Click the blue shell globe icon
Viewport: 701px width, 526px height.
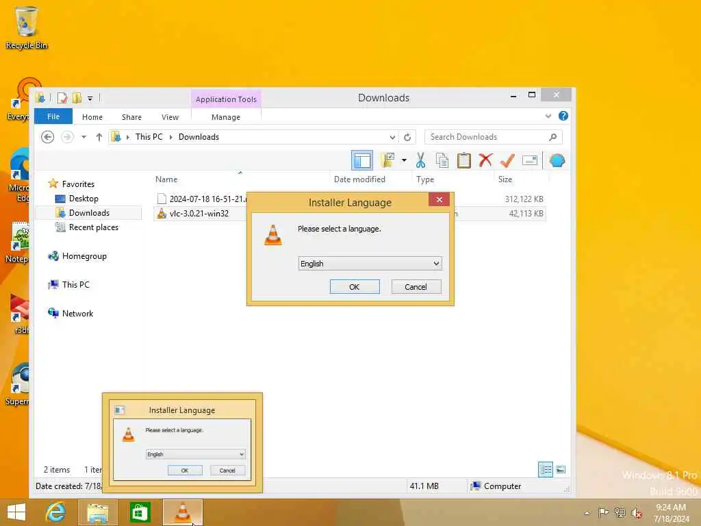[557, 160]
